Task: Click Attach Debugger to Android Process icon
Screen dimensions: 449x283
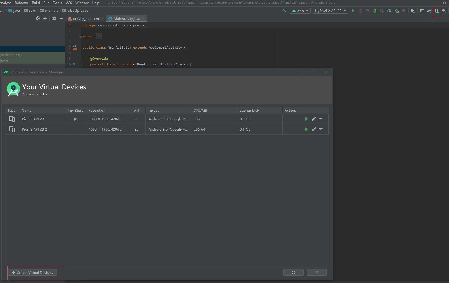Action: 397,11
